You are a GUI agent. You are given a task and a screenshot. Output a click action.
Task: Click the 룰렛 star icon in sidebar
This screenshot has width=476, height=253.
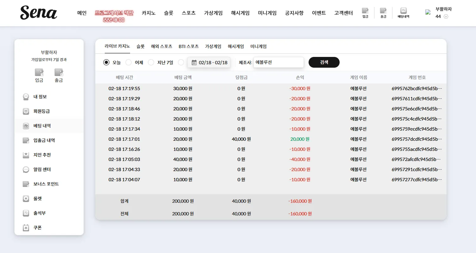pyautogui.click(x=26, y=199)
